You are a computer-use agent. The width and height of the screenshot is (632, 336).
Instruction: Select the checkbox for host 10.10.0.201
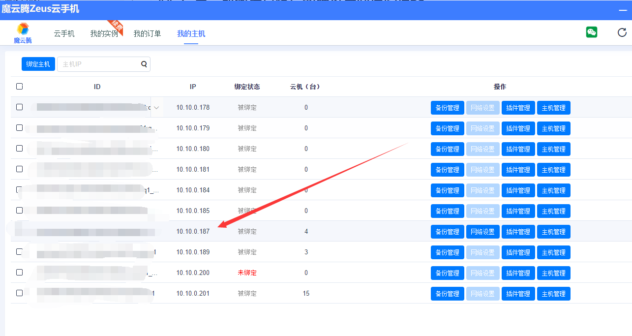tap(20, 293)
